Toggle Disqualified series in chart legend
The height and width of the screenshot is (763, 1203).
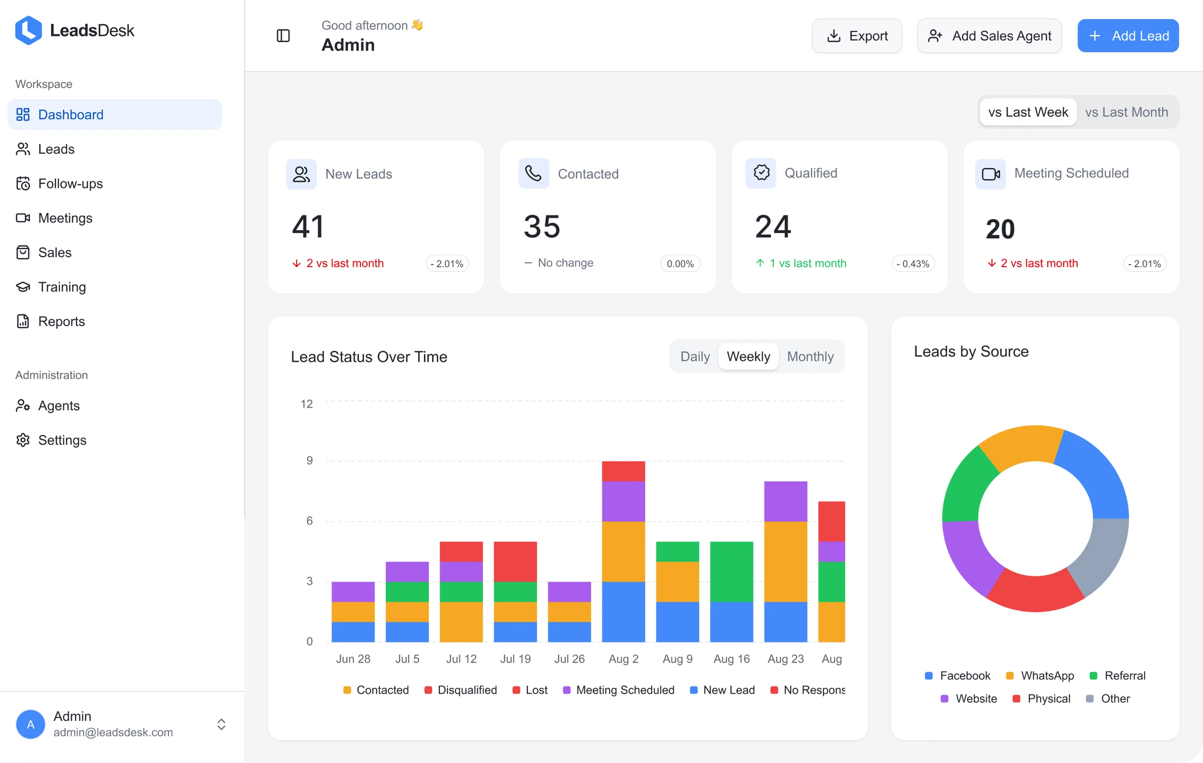(461, 690)
